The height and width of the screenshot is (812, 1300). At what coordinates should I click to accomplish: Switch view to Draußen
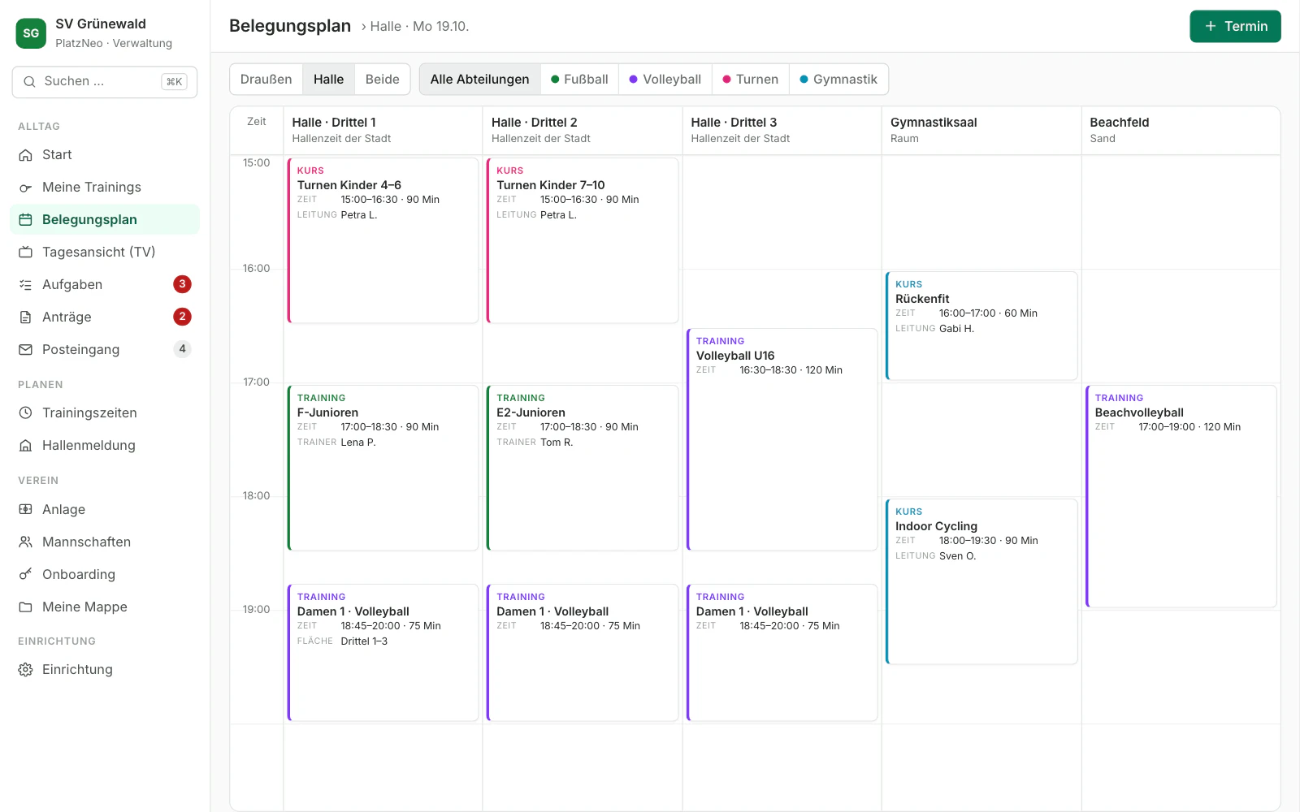click(266, 80)
